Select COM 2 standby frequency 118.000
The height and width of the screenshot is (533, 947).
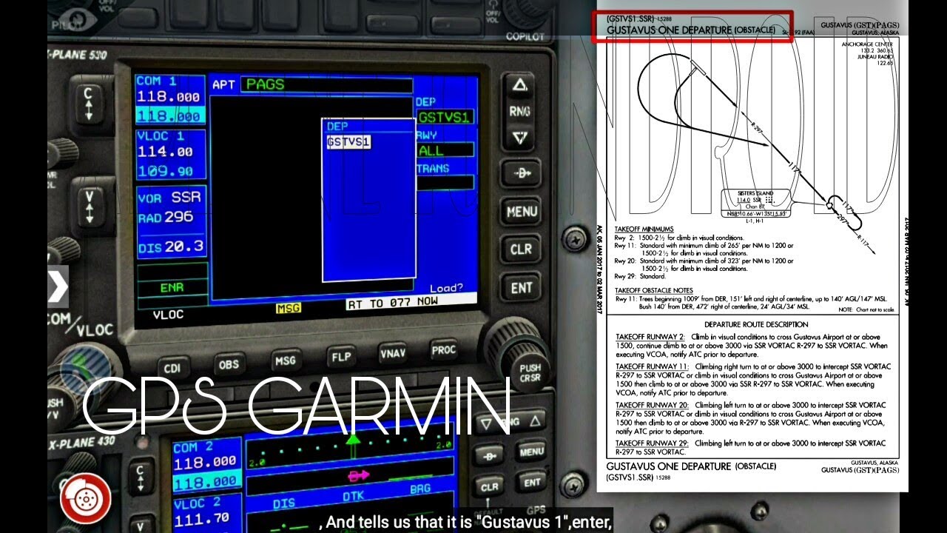point(205,483)
